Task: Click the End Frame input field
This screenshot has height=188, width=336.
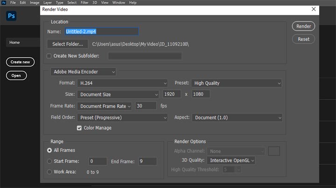Action: (x=147, y=161)
